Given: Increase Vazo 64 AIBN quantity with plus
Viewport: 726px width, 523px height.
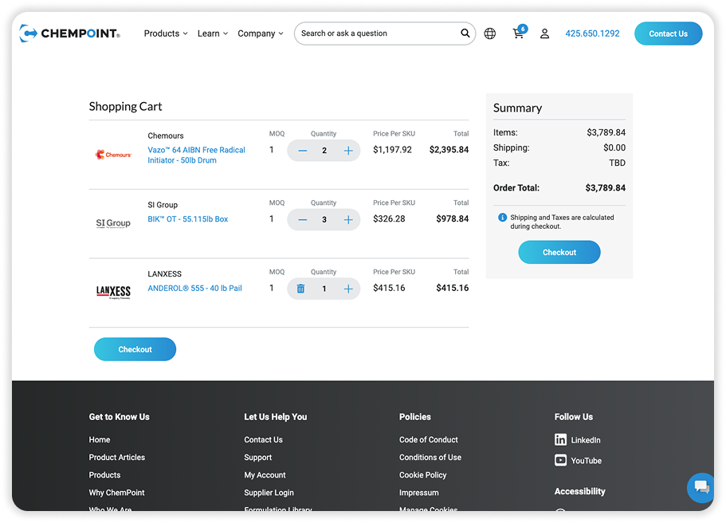Looking at the screenshot, I should click(x=348, y=151).
